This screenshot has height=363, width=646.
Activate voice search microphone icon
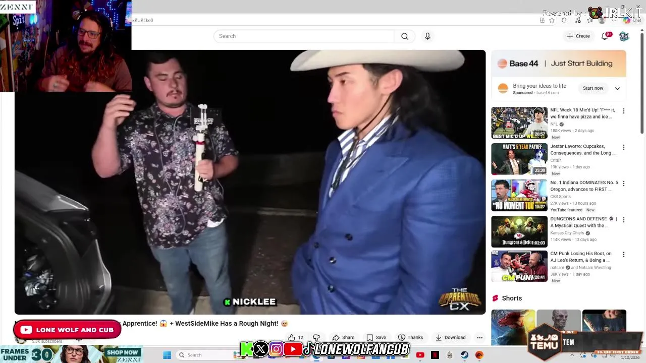pos(427,36)
